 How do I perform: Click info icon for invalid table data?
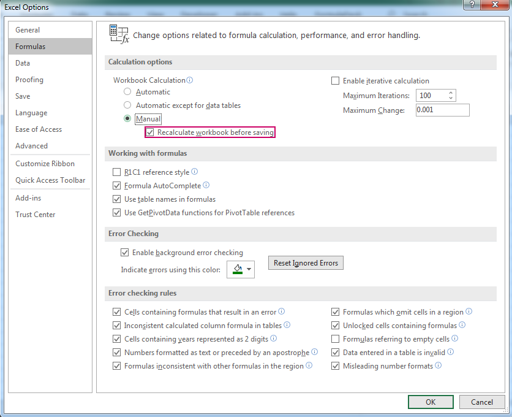pos(450,351)
